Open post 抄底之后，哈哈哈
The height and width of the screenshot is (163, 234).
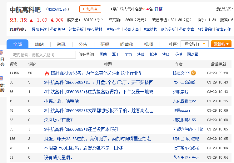click(x=61, y=101)
